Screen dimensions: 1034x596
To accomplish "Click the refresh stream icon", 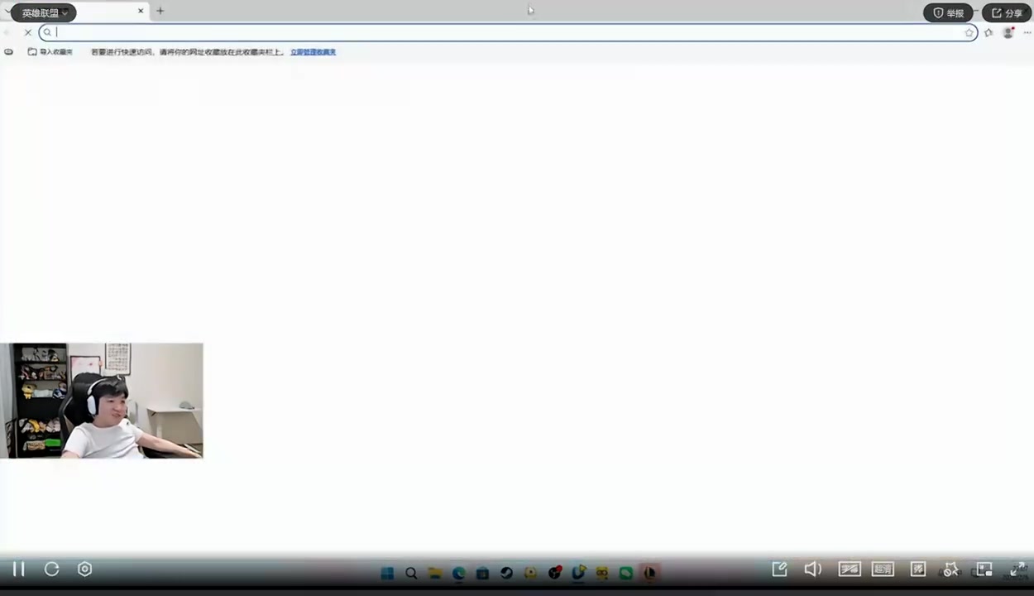I will pyautogui.click(x=51, y=569).
